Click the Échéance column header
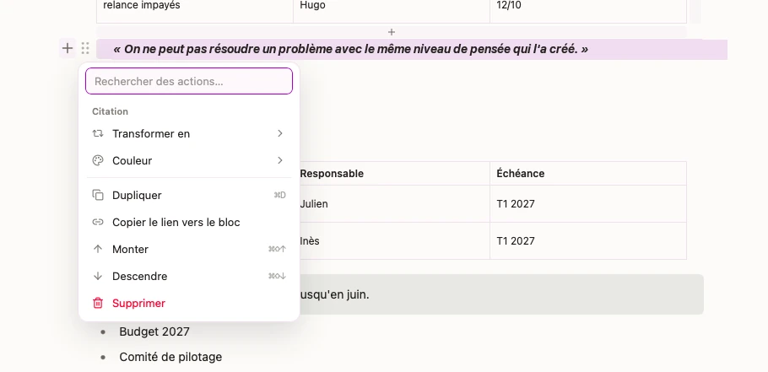 click(x=588, y=173)
